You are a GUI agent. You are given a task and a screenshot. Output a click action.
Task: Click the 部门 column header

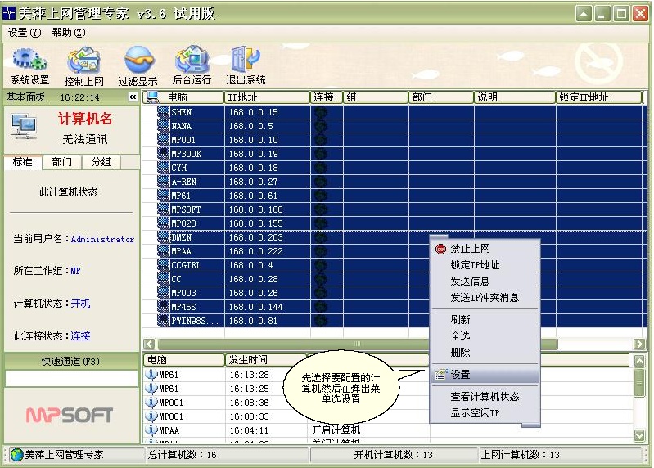coord(441,97)
